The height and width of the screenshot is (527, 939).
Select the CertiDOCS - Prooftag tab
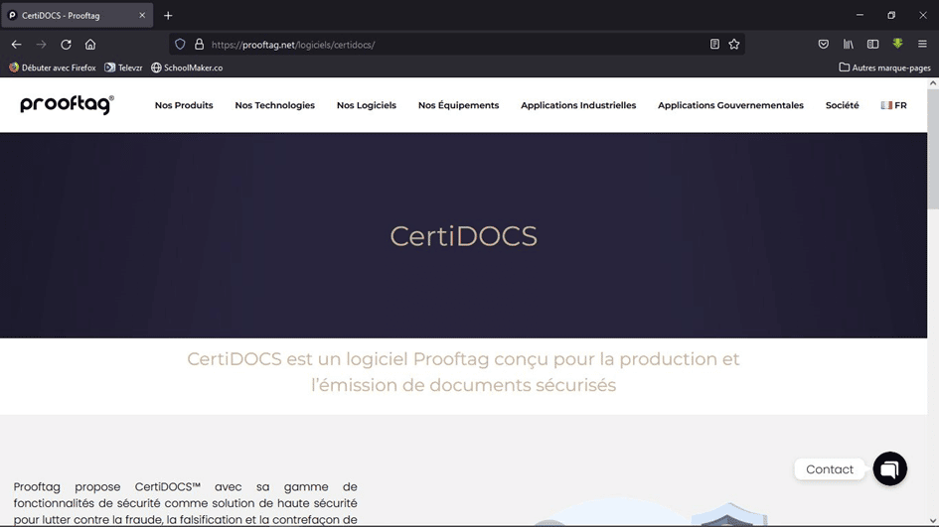tap(77, 16)
